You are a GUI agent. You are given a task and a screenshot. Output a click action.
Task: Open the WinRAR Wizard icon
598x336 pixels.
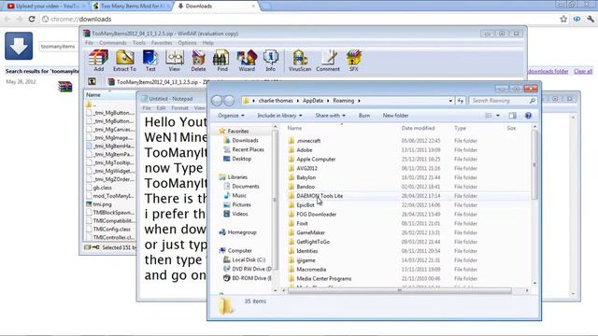(x=247, y=60)
